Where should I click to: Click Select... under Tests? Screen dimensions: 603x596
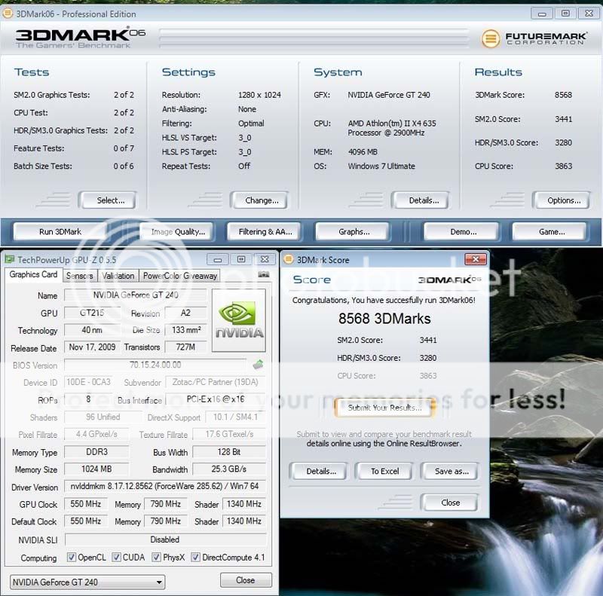(x=107, y=200)
